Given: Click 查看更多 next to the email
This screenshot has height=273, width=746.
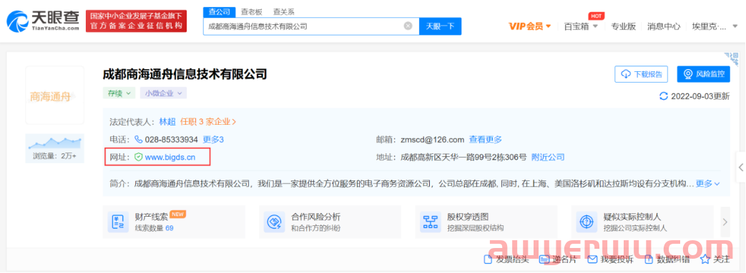Looking at the screenshot, I should 485,139.
